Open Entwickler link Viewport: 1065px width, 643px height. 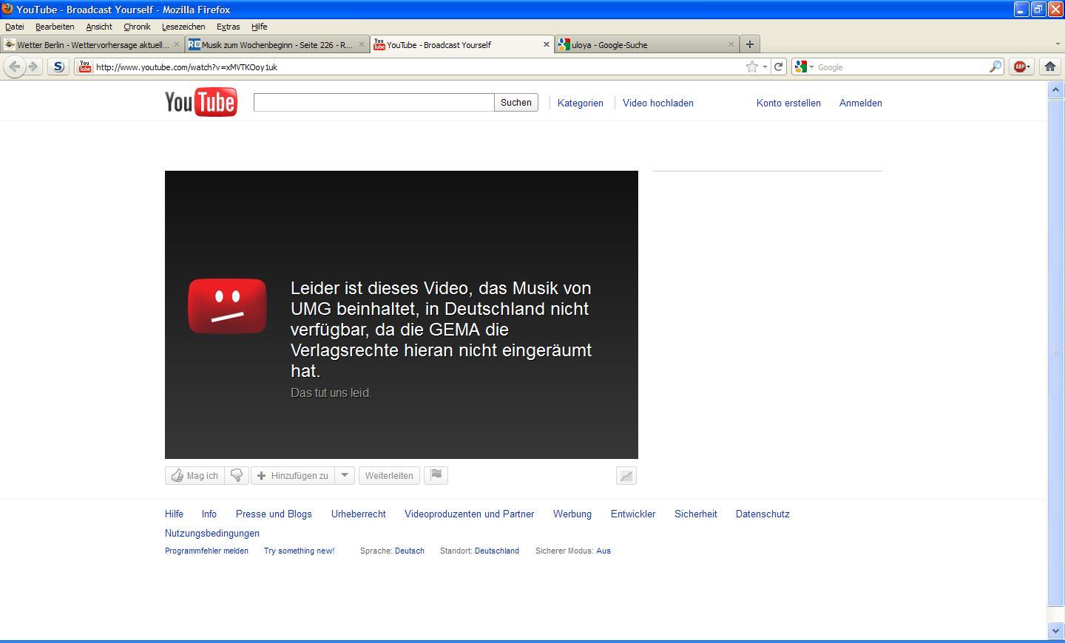pyautogui.click(x=633, y=514)
